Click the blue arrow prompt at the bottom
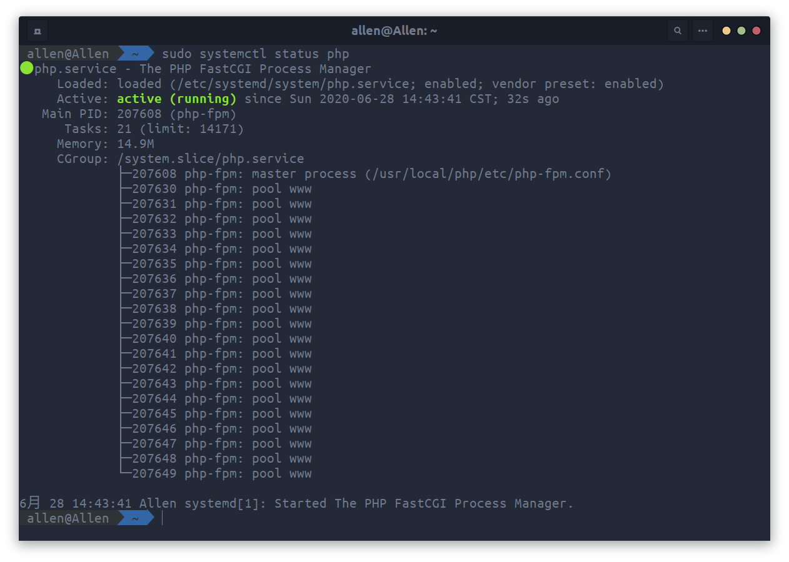The image size is (789, 562). click(137, 518)
